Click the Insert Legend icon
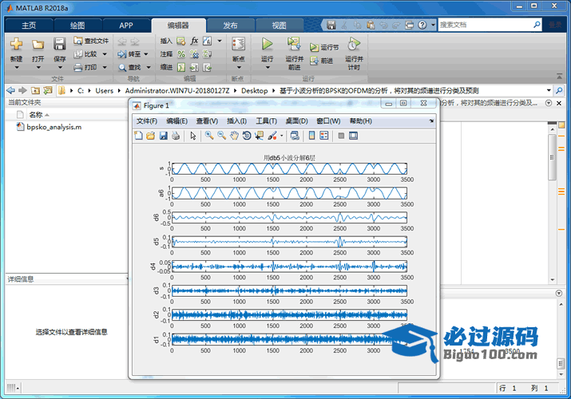This screenshot has height=399, width=571. tap(323, 136)
